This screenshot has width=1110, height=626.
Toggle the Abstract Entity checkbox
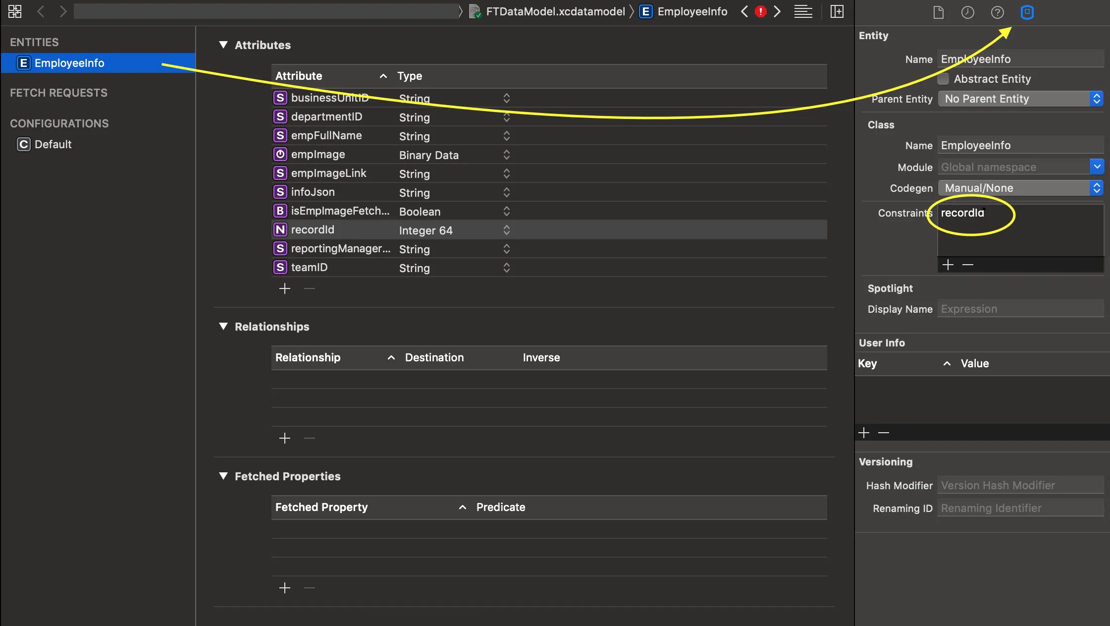[943, 79]
